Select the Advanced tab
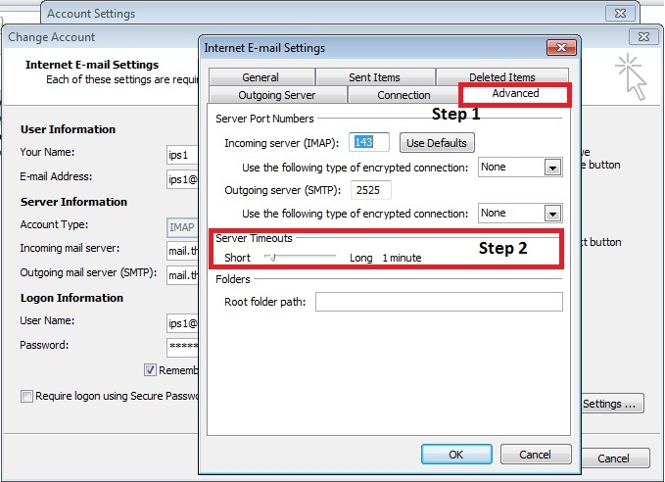Screen dimensions: 665x482 (515, 94)
